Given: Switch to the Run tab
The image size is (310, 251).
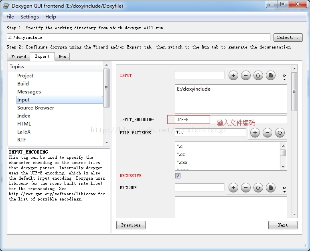Looking at the screenshot, I should [62, 57].
